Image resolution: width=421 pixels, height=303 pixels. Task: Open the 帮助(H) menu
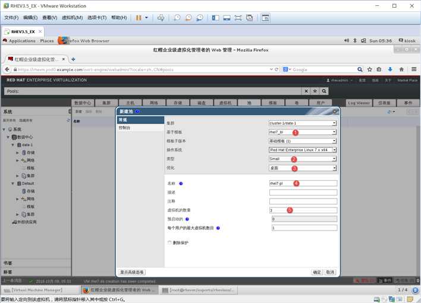[119, 18]
